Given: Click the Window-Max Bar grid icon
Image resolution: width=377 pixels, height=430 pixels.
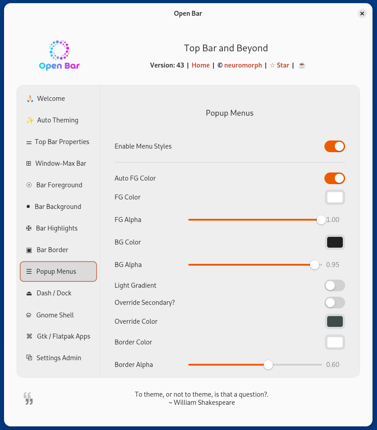Looking at the screenshot, I should click(x=29, y=163).
